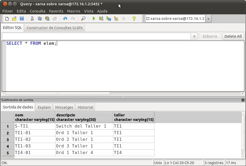246x166 pixels.
Task: Switch to the Missatges output tab
Action: [64, 107]
